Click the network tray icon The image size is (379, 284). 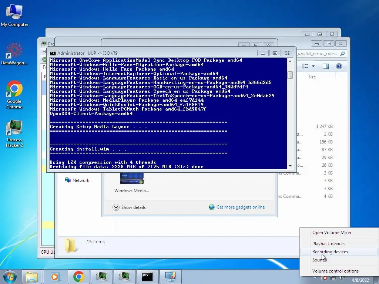pyautogui.click(x=333, y=278)
